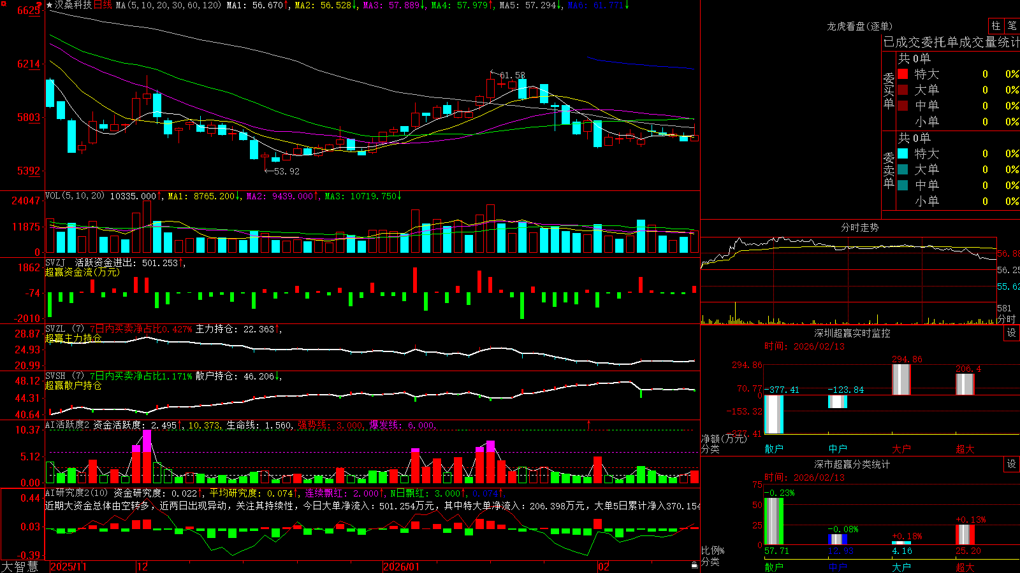
Task: Select the 2026/01 timeline marker
Action: click(402, 567)
